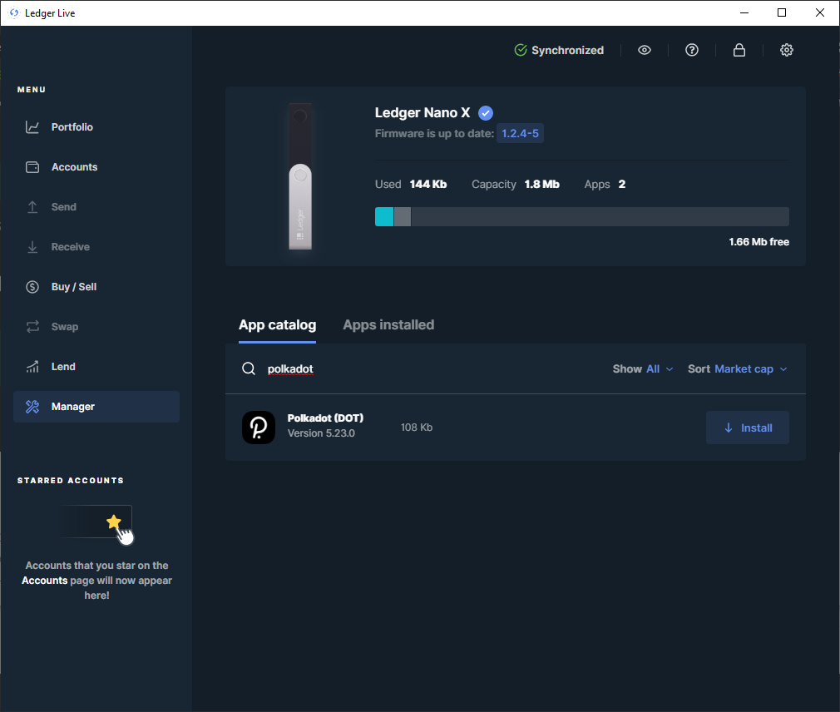Click the Manager tools icon
The image size is (840, 712).
(x=32, y=407)
